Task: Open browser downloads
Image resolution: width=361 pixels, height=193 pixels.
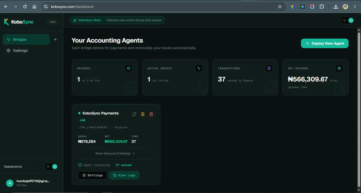Action: (x=336, y=7)
